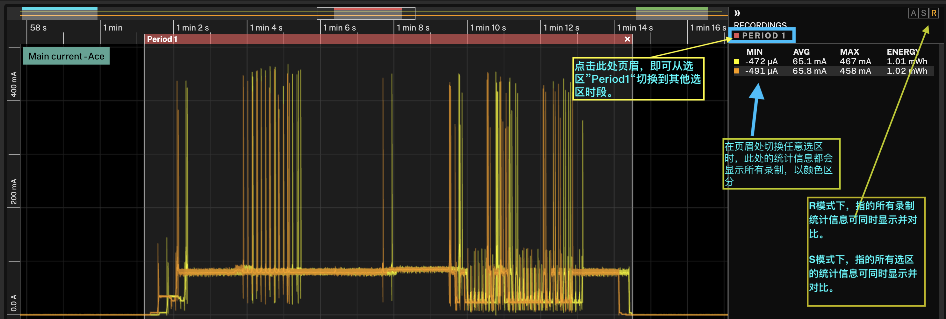Click the 58 s time tick label
This screenshot has height=319, width=946.
38,28
